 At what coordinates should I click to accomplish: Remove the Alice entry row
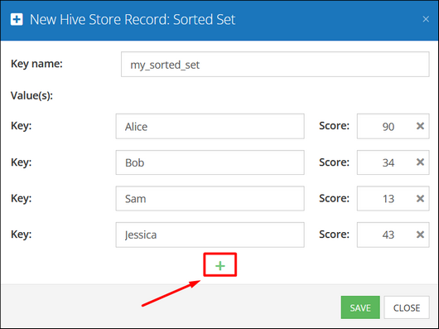point(420,126)
